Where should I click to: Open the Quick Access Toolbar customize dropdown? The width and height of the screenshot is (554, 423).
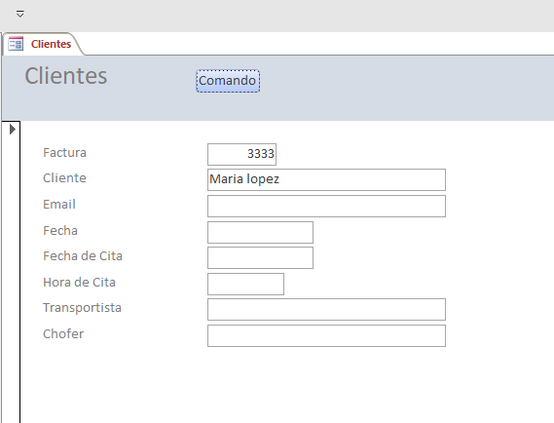[20, 14]
